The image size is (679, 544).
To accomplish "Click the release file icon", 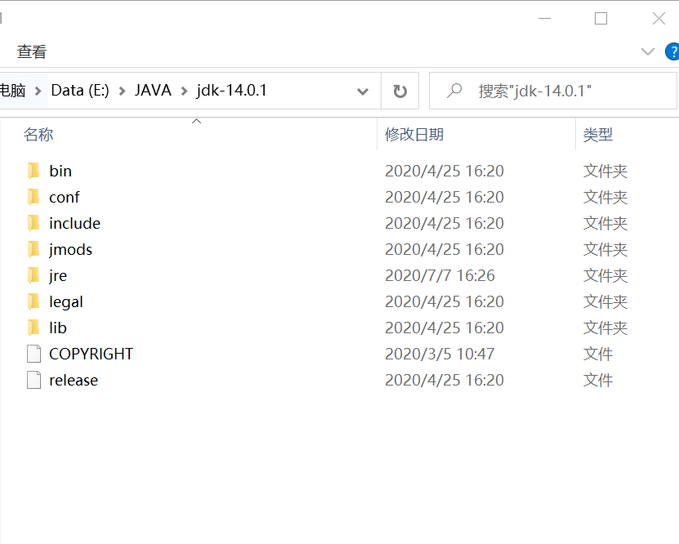I will [34, 380].
